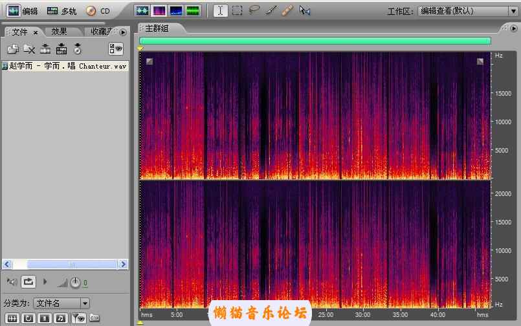Choose the effects paintbrush tool
Viewport: 521px width, 326px height.
(271, 10)
